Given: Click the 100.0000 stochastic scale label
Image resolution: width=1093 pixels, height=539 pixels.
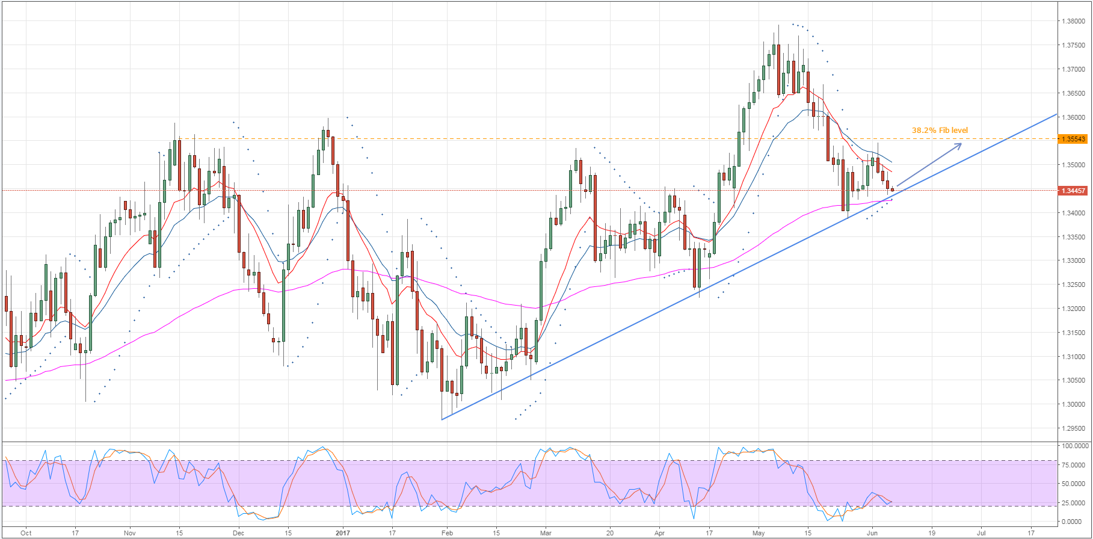Looking at the screenshot, I should pyautogui.click(x=1075, y=446).
